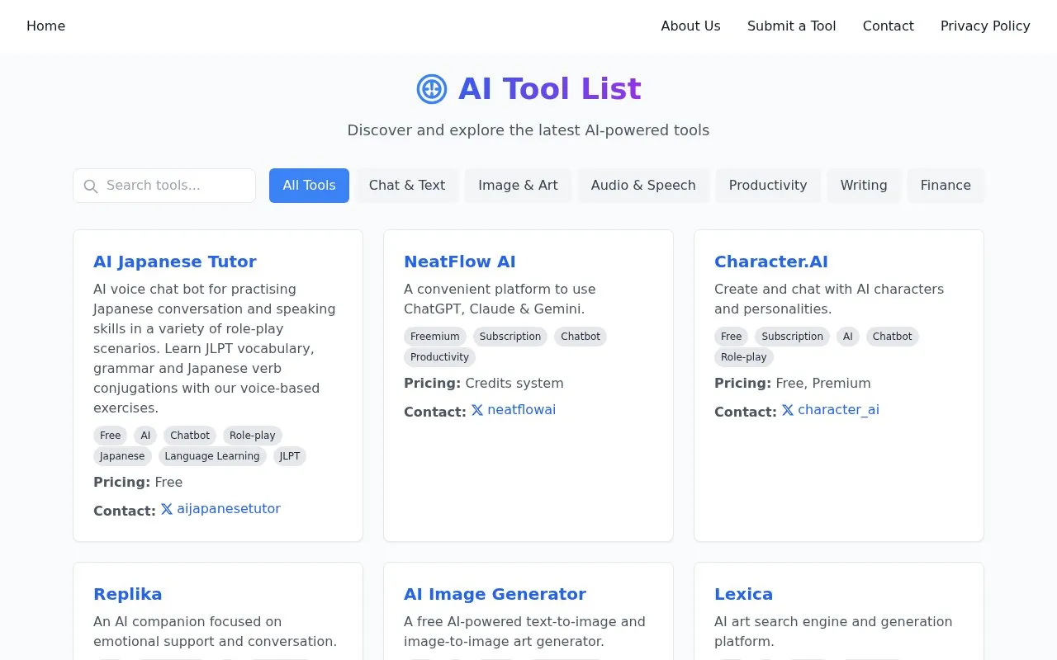The height and width of the screenshot is (660, 1057).
Task: Click the Role-play tag on AI Japanese Tutor
Action: (253, 436)
